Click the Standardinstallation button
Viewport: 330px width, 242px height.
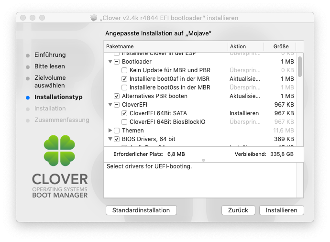[x=141, y=210]
